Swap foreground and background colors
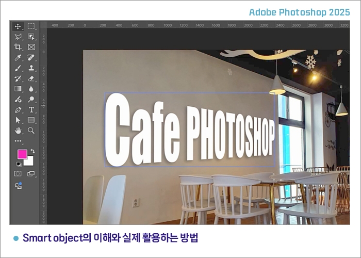The width and height of the screenshot is (361, 258). (x=32, y=151)
